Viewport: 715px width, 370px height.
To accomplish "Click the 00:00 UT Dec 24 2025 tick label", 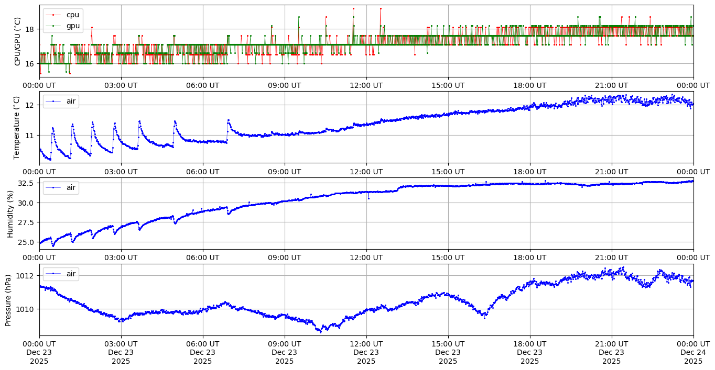I will tap(693, 352).
